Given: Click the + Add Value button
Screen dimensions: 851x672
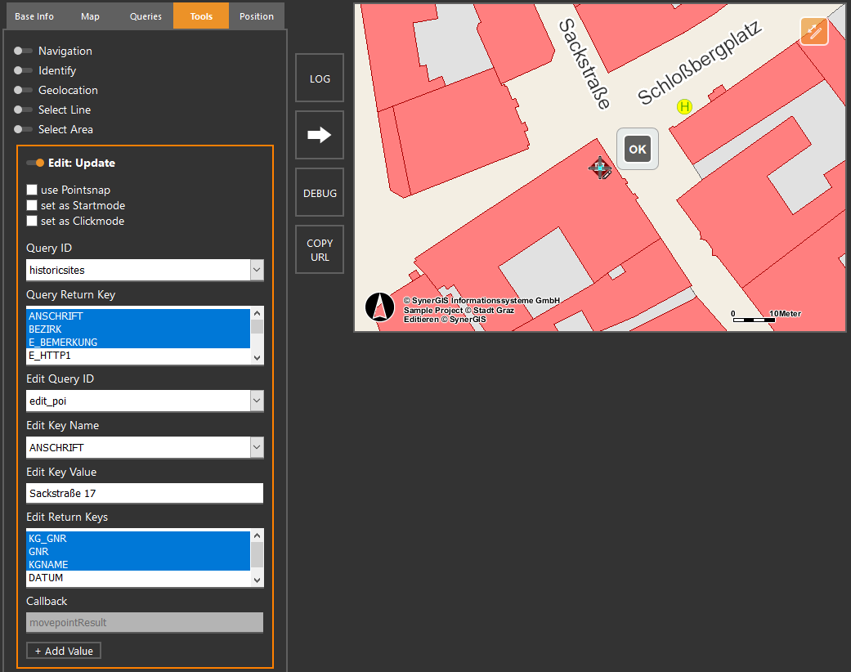Looking at the screenshot, I should (x=63, y=650).
